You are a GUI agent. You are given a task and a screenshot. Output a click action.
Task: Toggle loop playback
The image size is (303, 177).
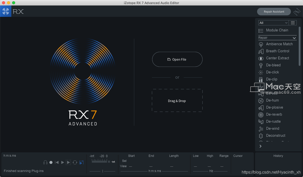tap(75, 162)
